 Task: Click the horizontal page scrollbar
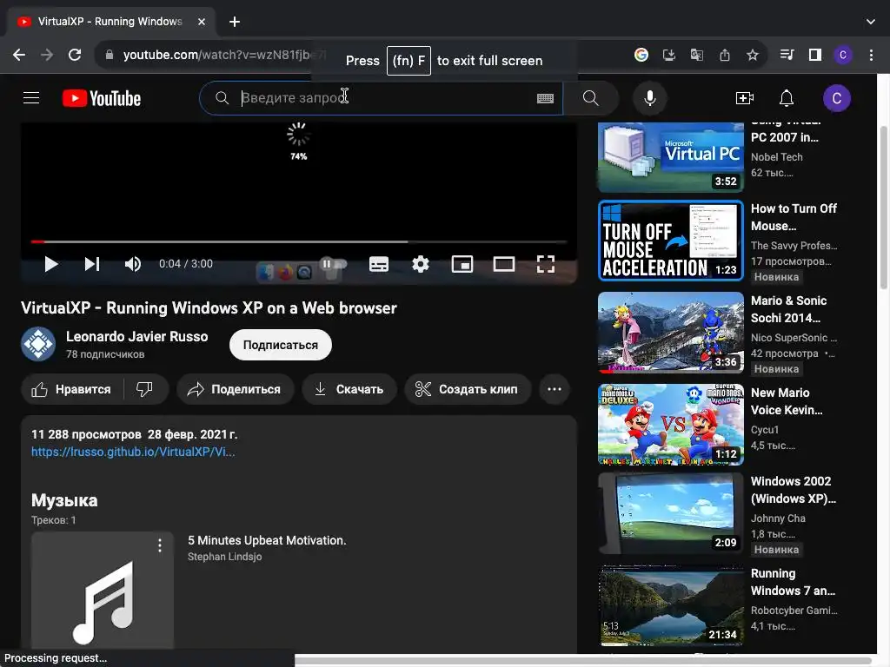[585, 661]
